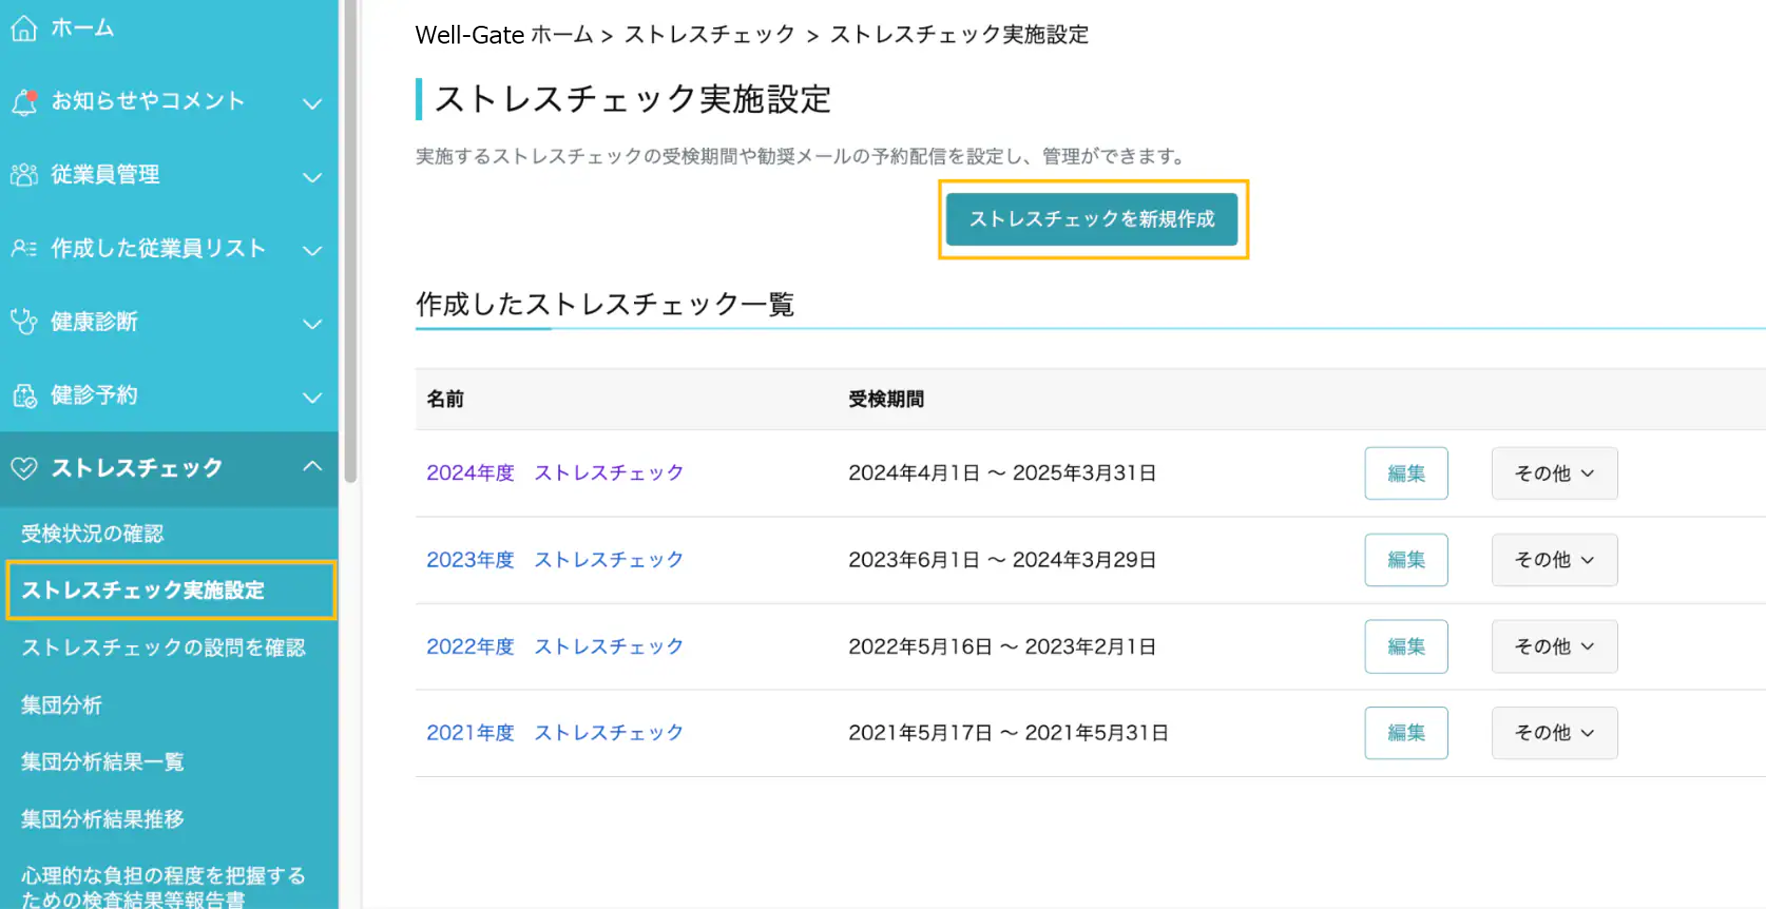The image size is (1766, 909).
Task: Open the 2024年度 ストレスチェック link
Action: 555,473
